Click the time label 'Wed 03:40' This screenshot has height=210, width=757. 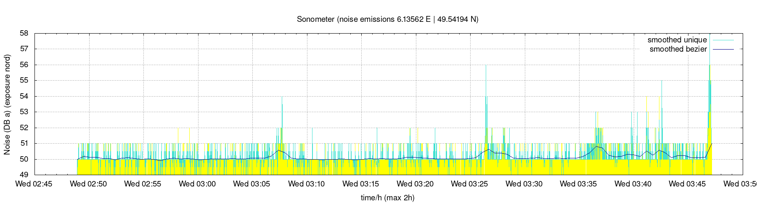[x=633, y=184]
